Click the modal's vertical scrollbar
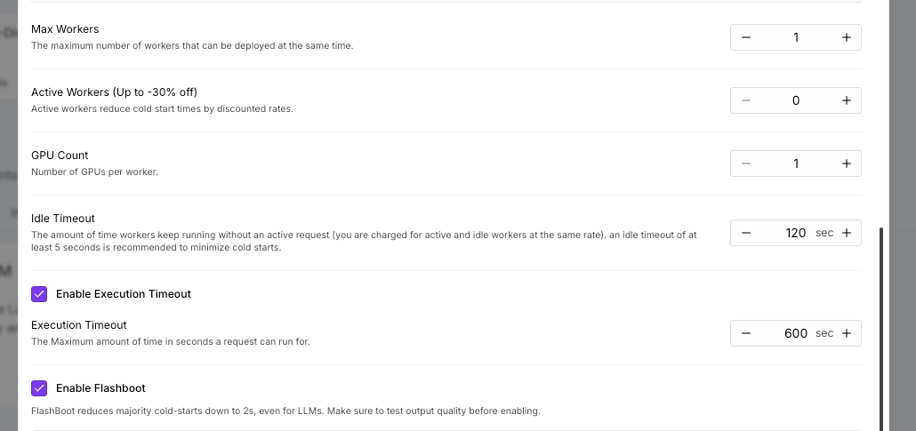Viewport: 916px width, 431px height. tap(881, 329)
